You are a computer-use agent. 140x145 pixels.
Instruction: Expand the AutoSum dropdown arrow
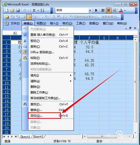(38, 10)
